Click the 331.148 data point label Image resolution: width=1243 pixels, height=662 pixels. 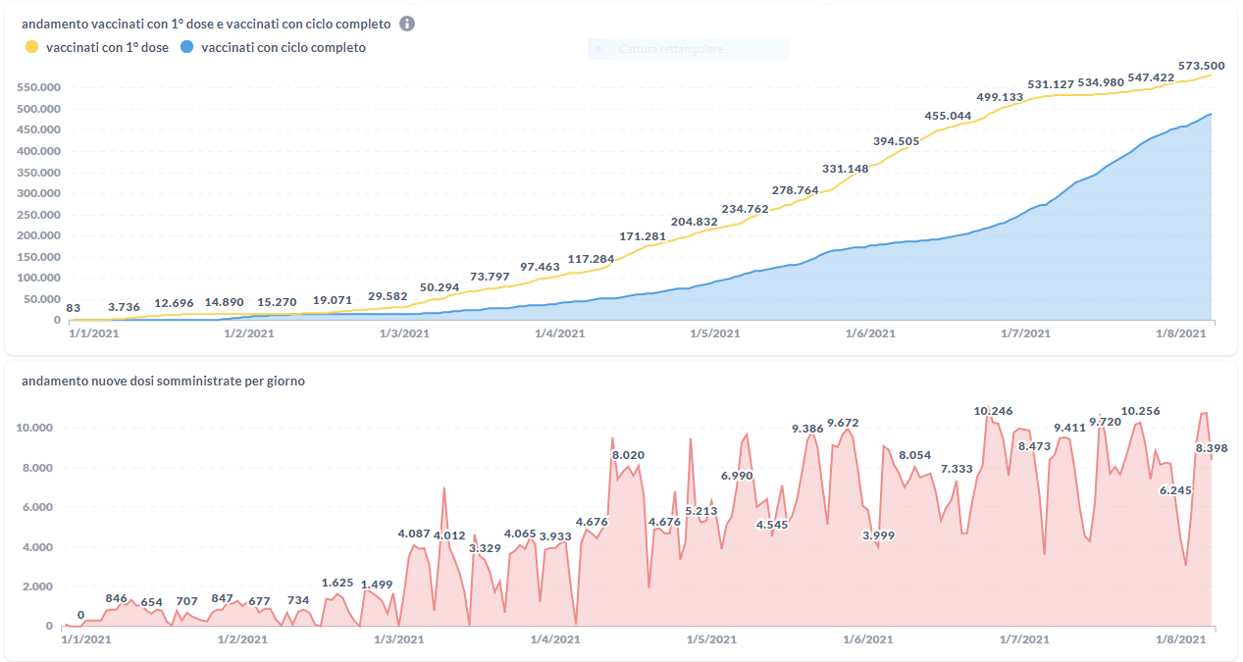pyautogui.click(x=845, y=169)
